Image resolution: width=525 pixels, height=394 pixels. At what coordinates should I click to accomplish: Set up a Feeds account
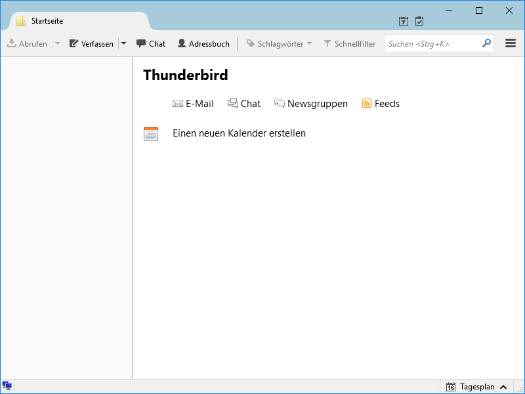pos(381,104)
